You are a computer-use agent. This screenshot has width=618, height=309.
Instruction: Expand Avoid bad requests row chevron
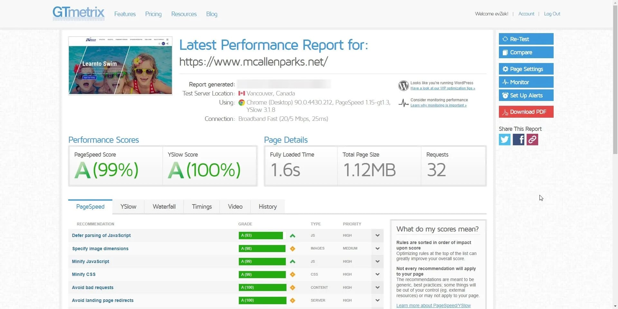coord(377,287)
